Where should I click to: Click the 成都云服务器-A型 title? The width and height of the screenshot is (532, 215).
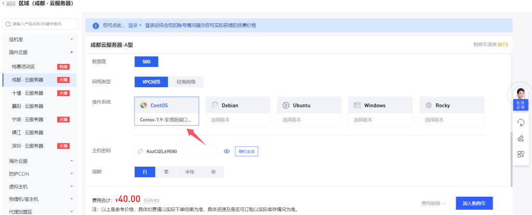point(112,45)
